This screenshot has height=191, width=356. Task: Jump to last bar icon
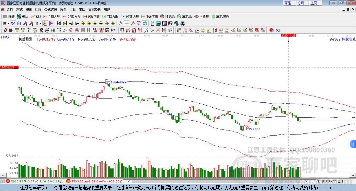65,24
